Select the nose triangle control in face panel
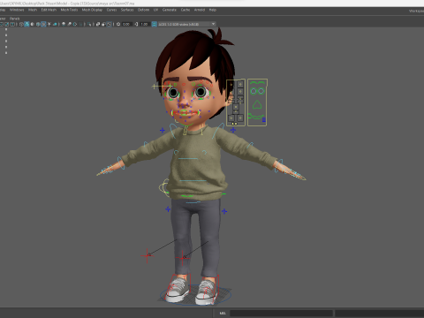 tap(257, 104)
